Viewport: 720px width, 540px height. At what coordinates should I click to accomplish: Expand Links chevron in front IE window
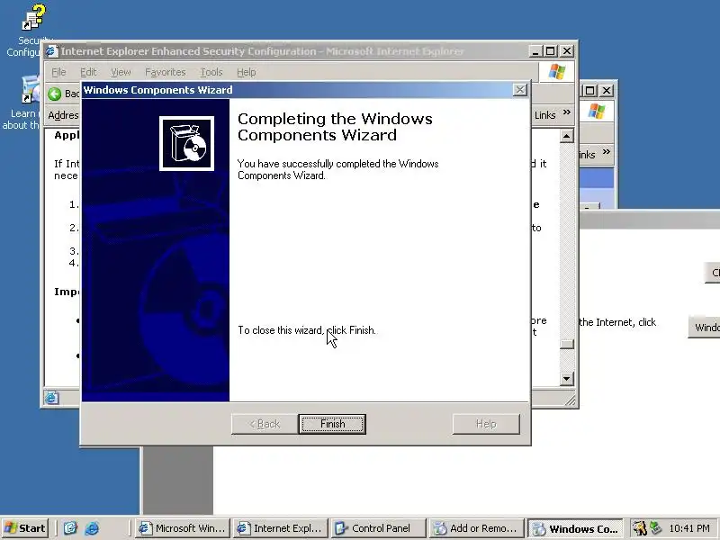pos(567,112)
